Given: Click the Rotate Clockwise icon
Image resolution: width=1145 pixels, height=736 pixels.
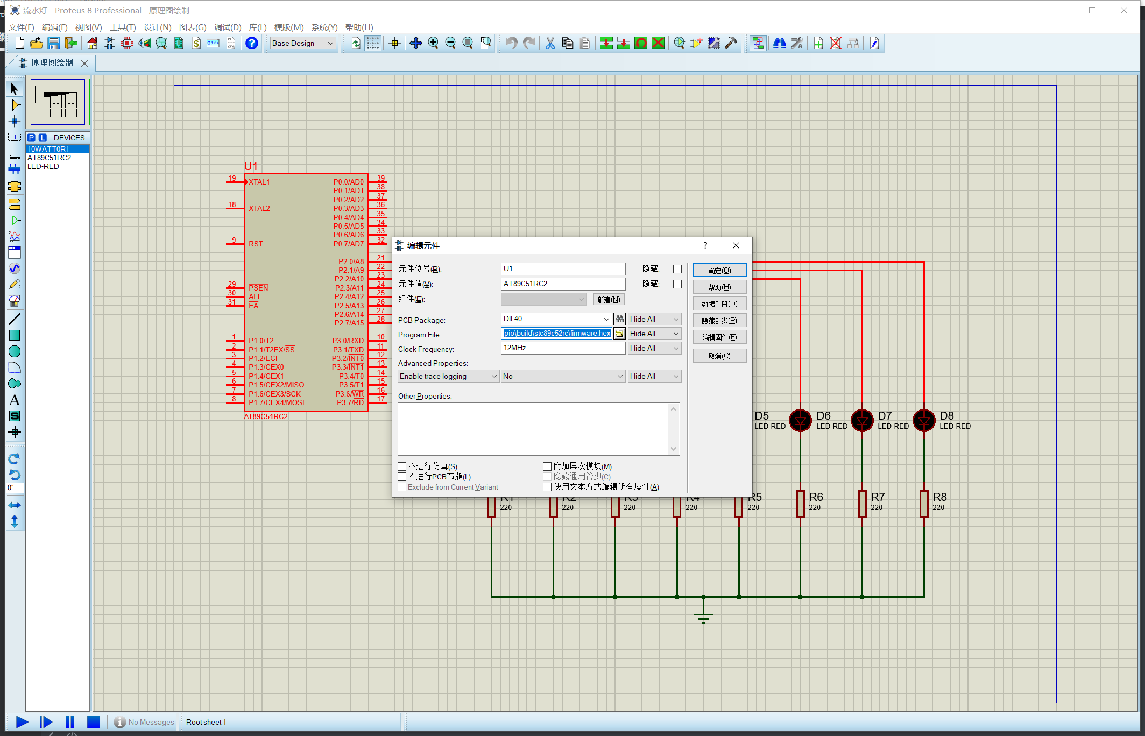Looking at the screenshot, I should (x=15, y=458).
